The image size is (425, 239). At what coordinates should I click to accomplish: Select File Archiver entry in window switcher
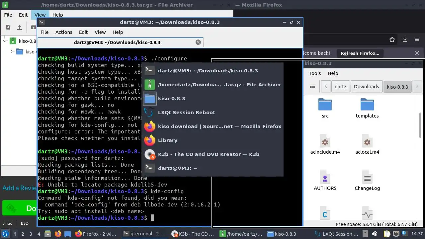click(x=212, y=84)
